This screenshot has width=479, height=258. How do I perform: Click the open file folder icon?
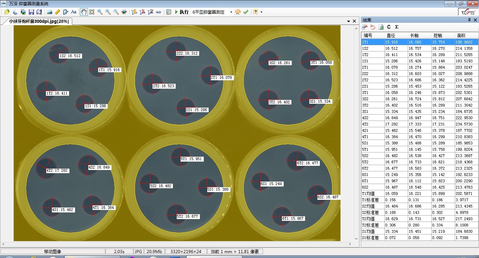(x=7, y=12)
